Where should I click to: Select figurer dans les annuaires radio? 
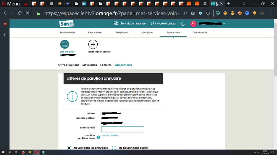coord(69,148)
